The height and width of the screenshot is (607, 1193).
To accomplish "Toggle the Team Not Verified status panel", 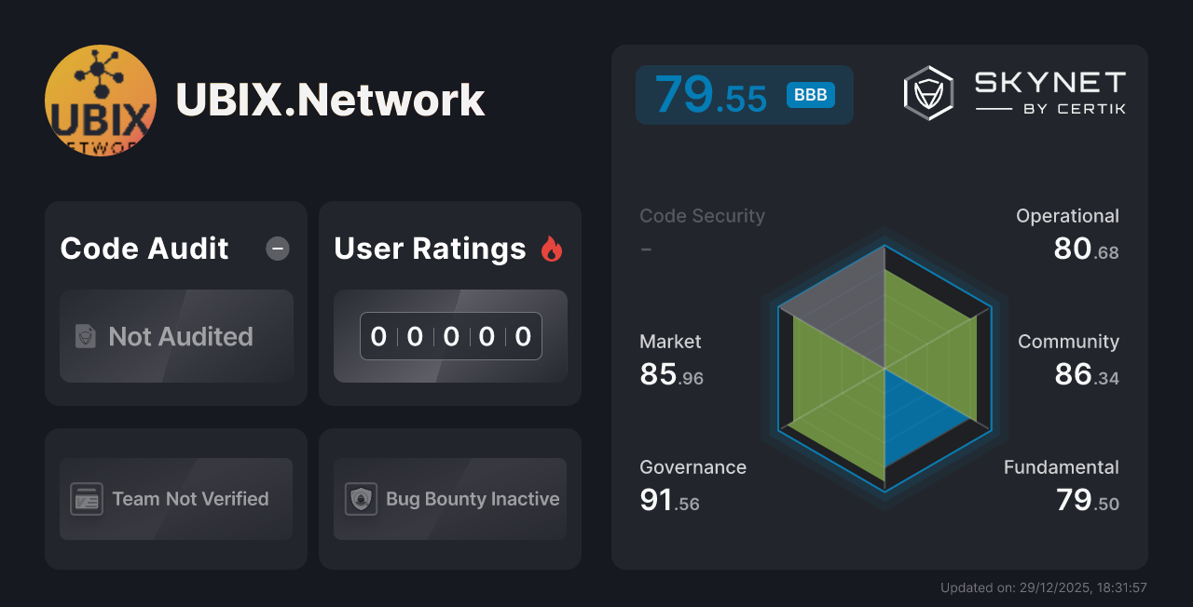I will pos(176,499).
